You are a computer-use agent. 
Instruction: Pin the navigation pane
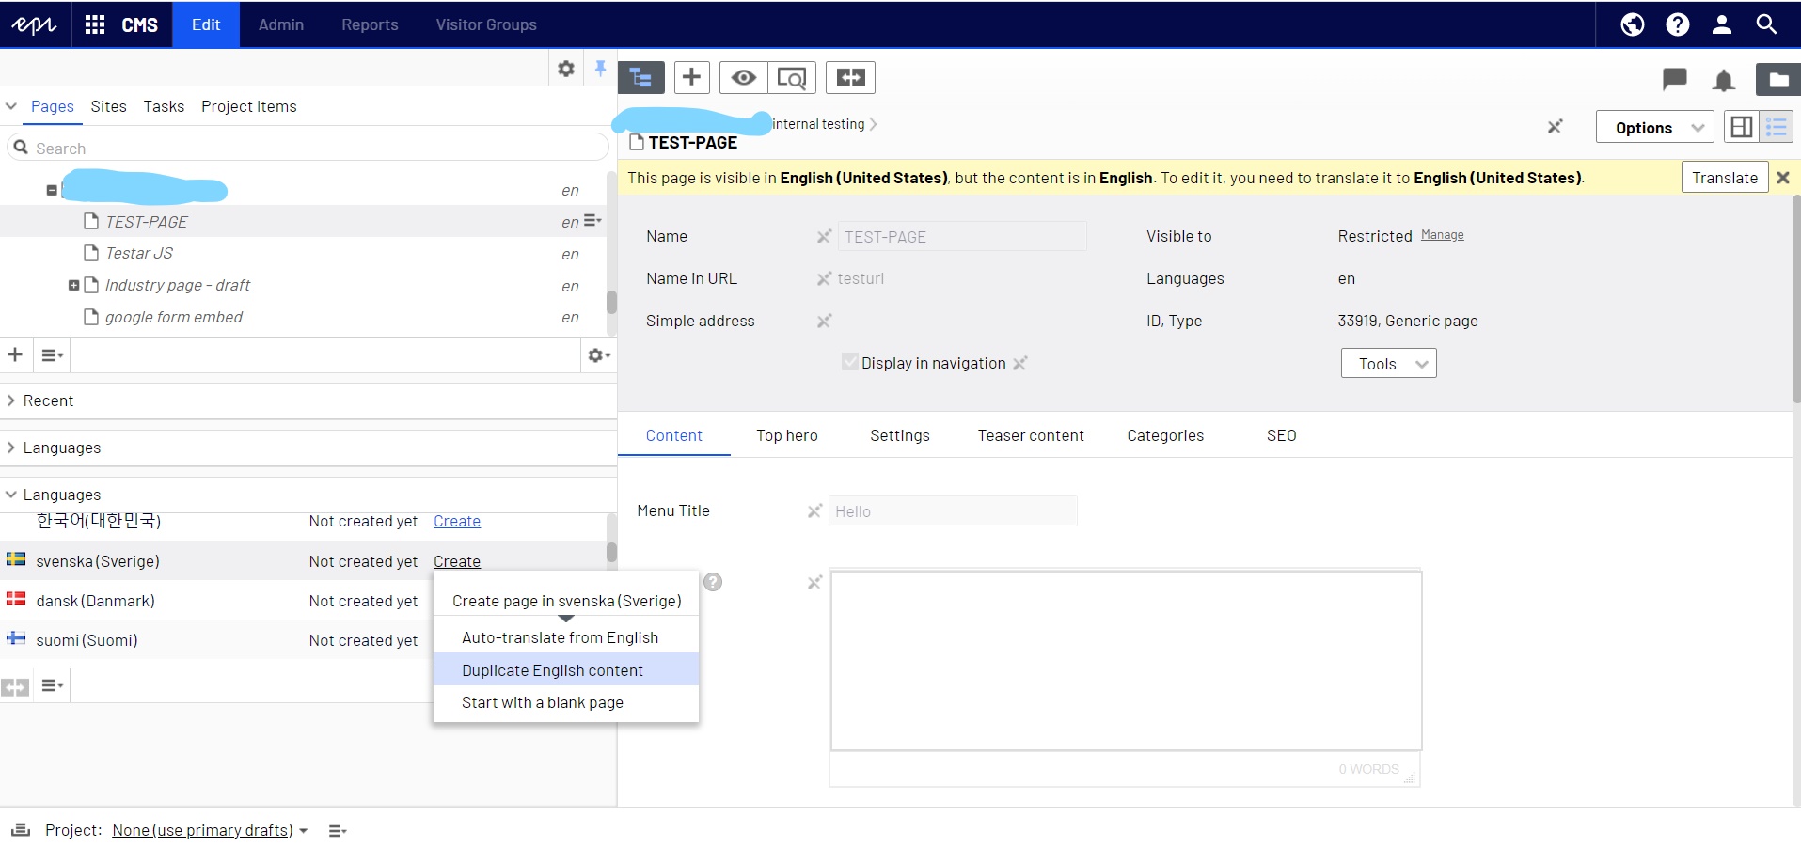tap(600, 68)
